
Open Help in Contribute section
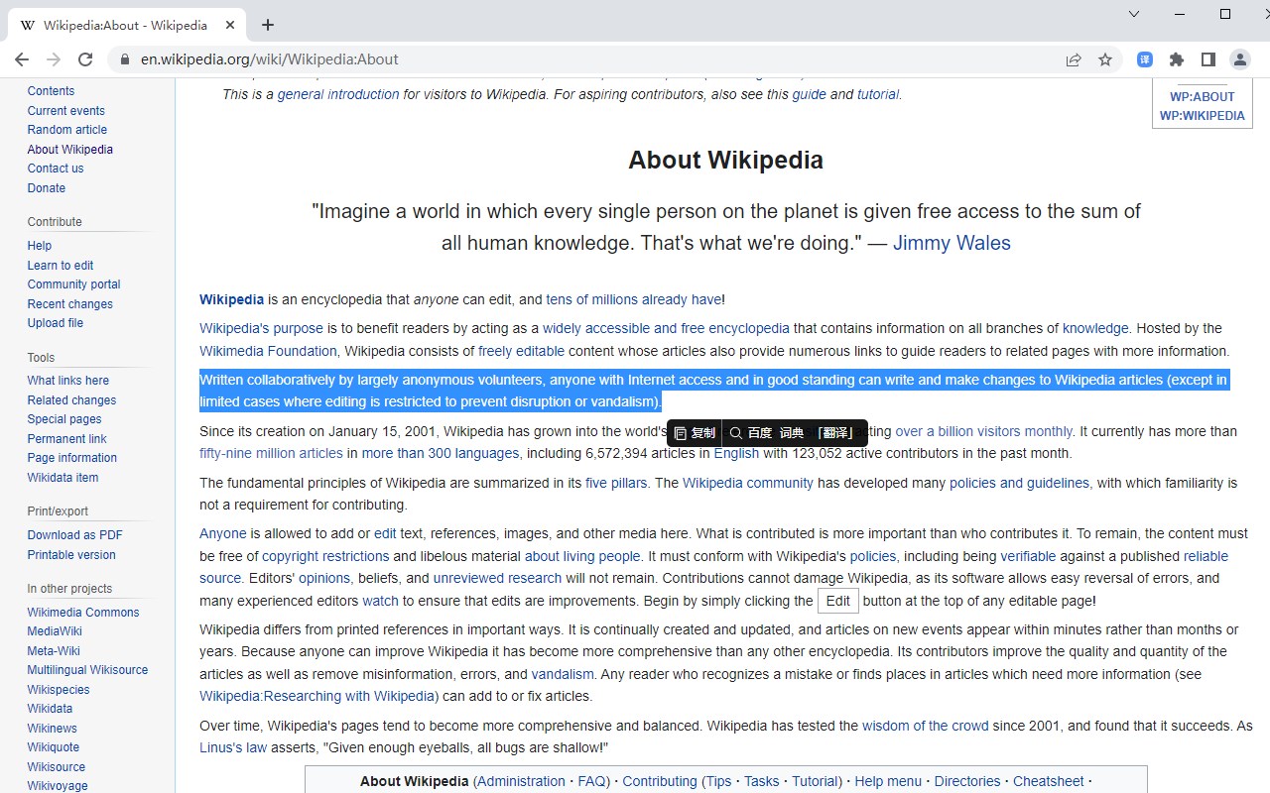click(40, 246)
